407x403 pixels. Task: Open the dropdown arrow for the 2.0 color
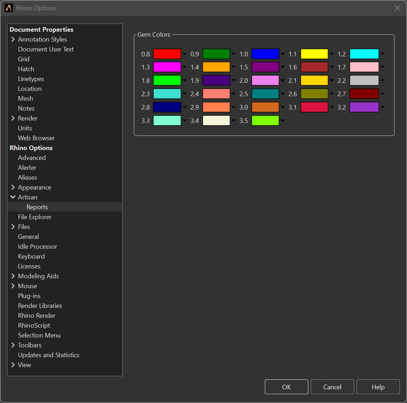point(283,80)
